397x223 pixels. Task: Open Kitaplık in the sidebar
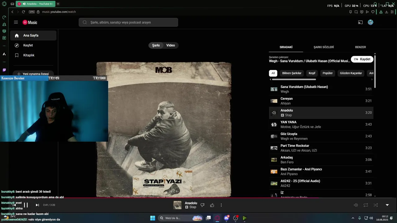pos(33,55)
